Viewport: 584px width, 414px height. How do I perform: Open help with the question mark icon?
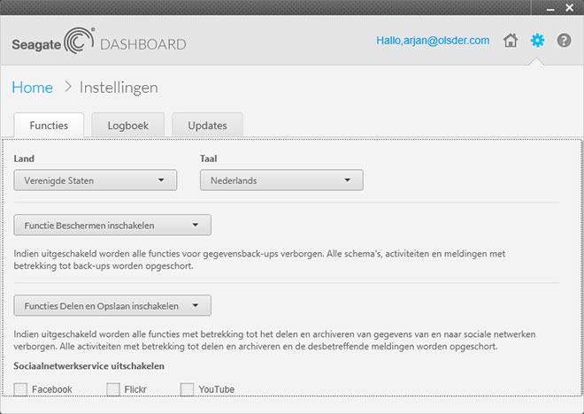(x=564, y=41)
